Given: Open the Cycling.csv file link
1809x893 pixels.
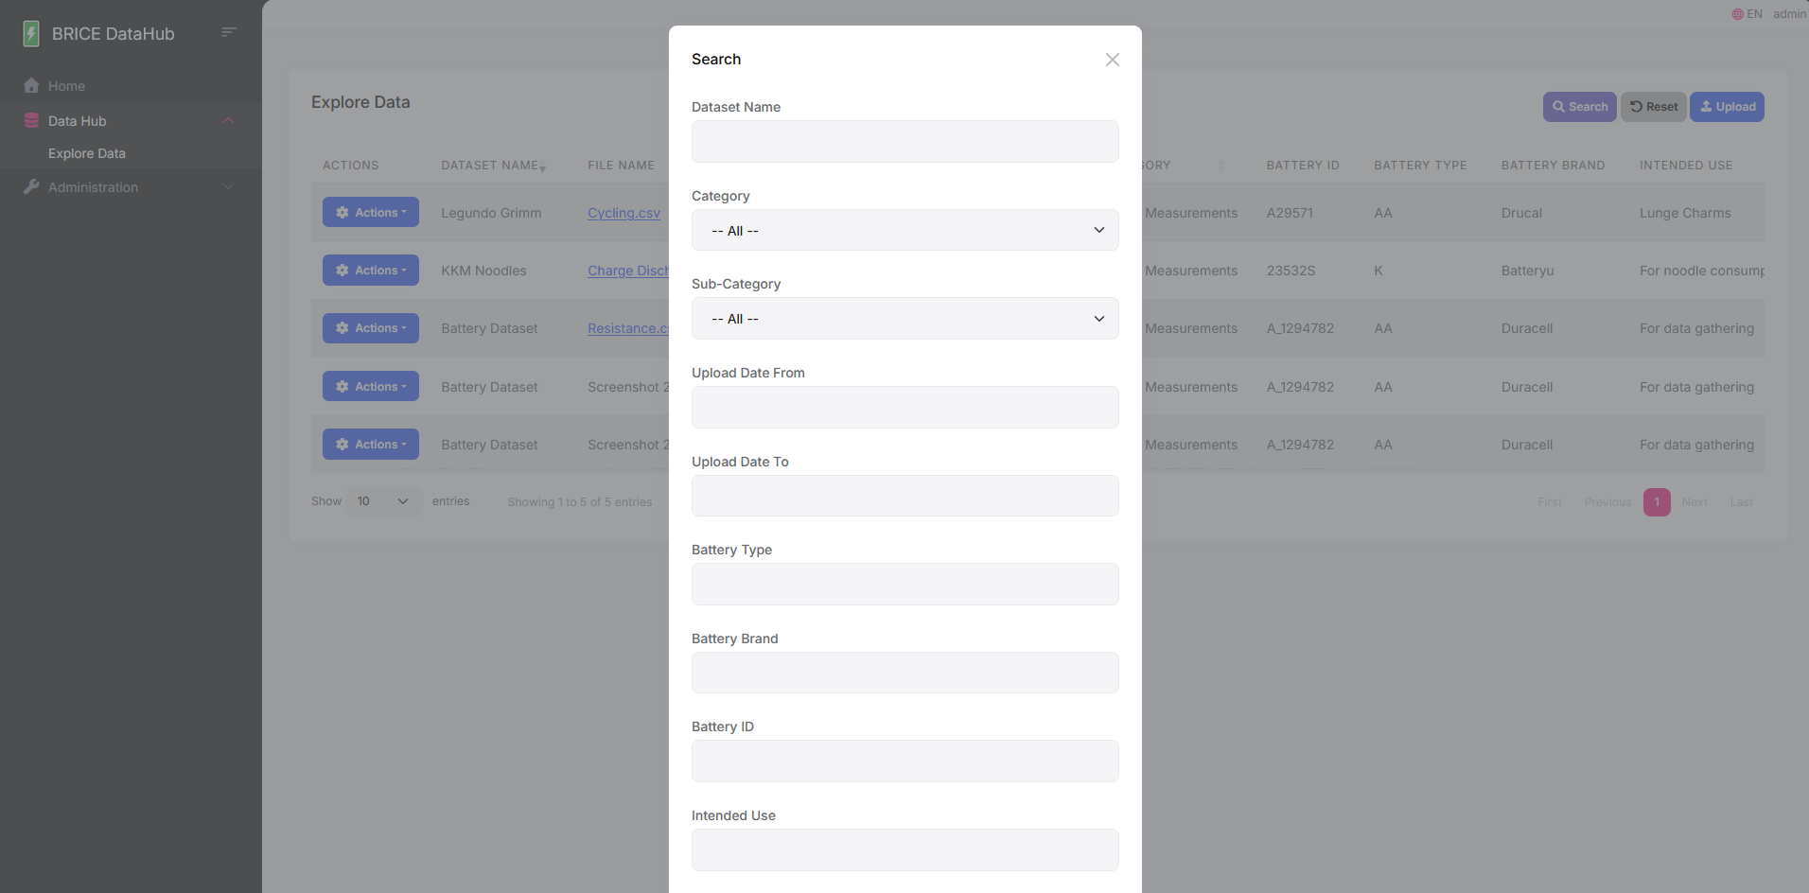Looking at the screenshot, I should tap(623, 213).
